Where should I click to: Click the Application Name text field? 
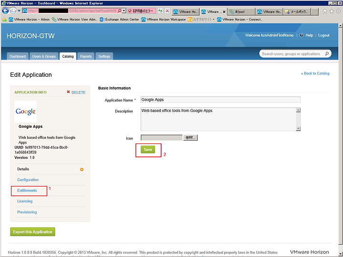[221, 100]
